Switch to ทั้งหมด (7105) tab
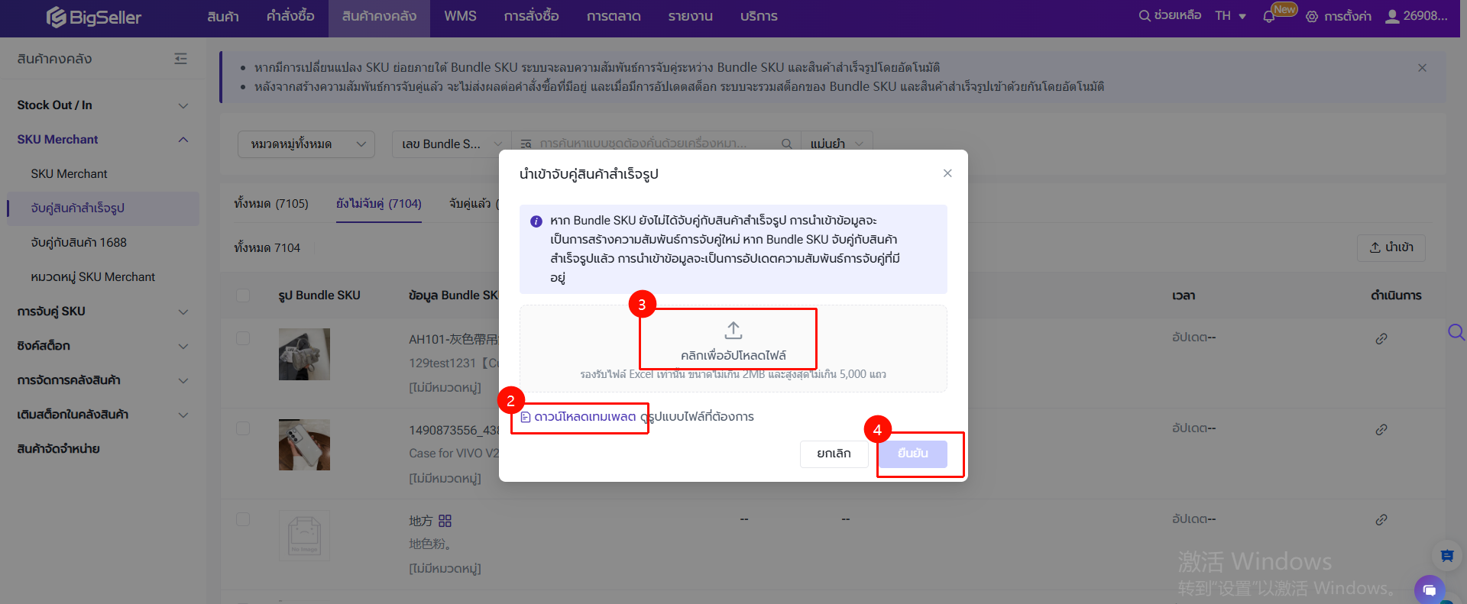Screen dimensions: 1467x604 tap(271, 204)
